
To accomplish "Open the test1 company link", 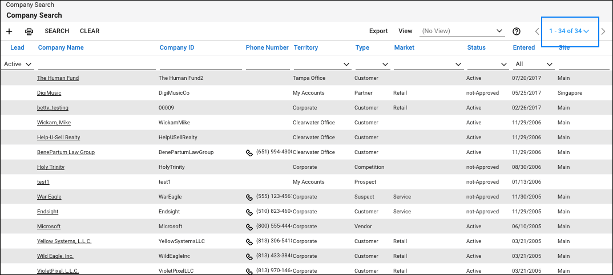I will click(43, 182).
